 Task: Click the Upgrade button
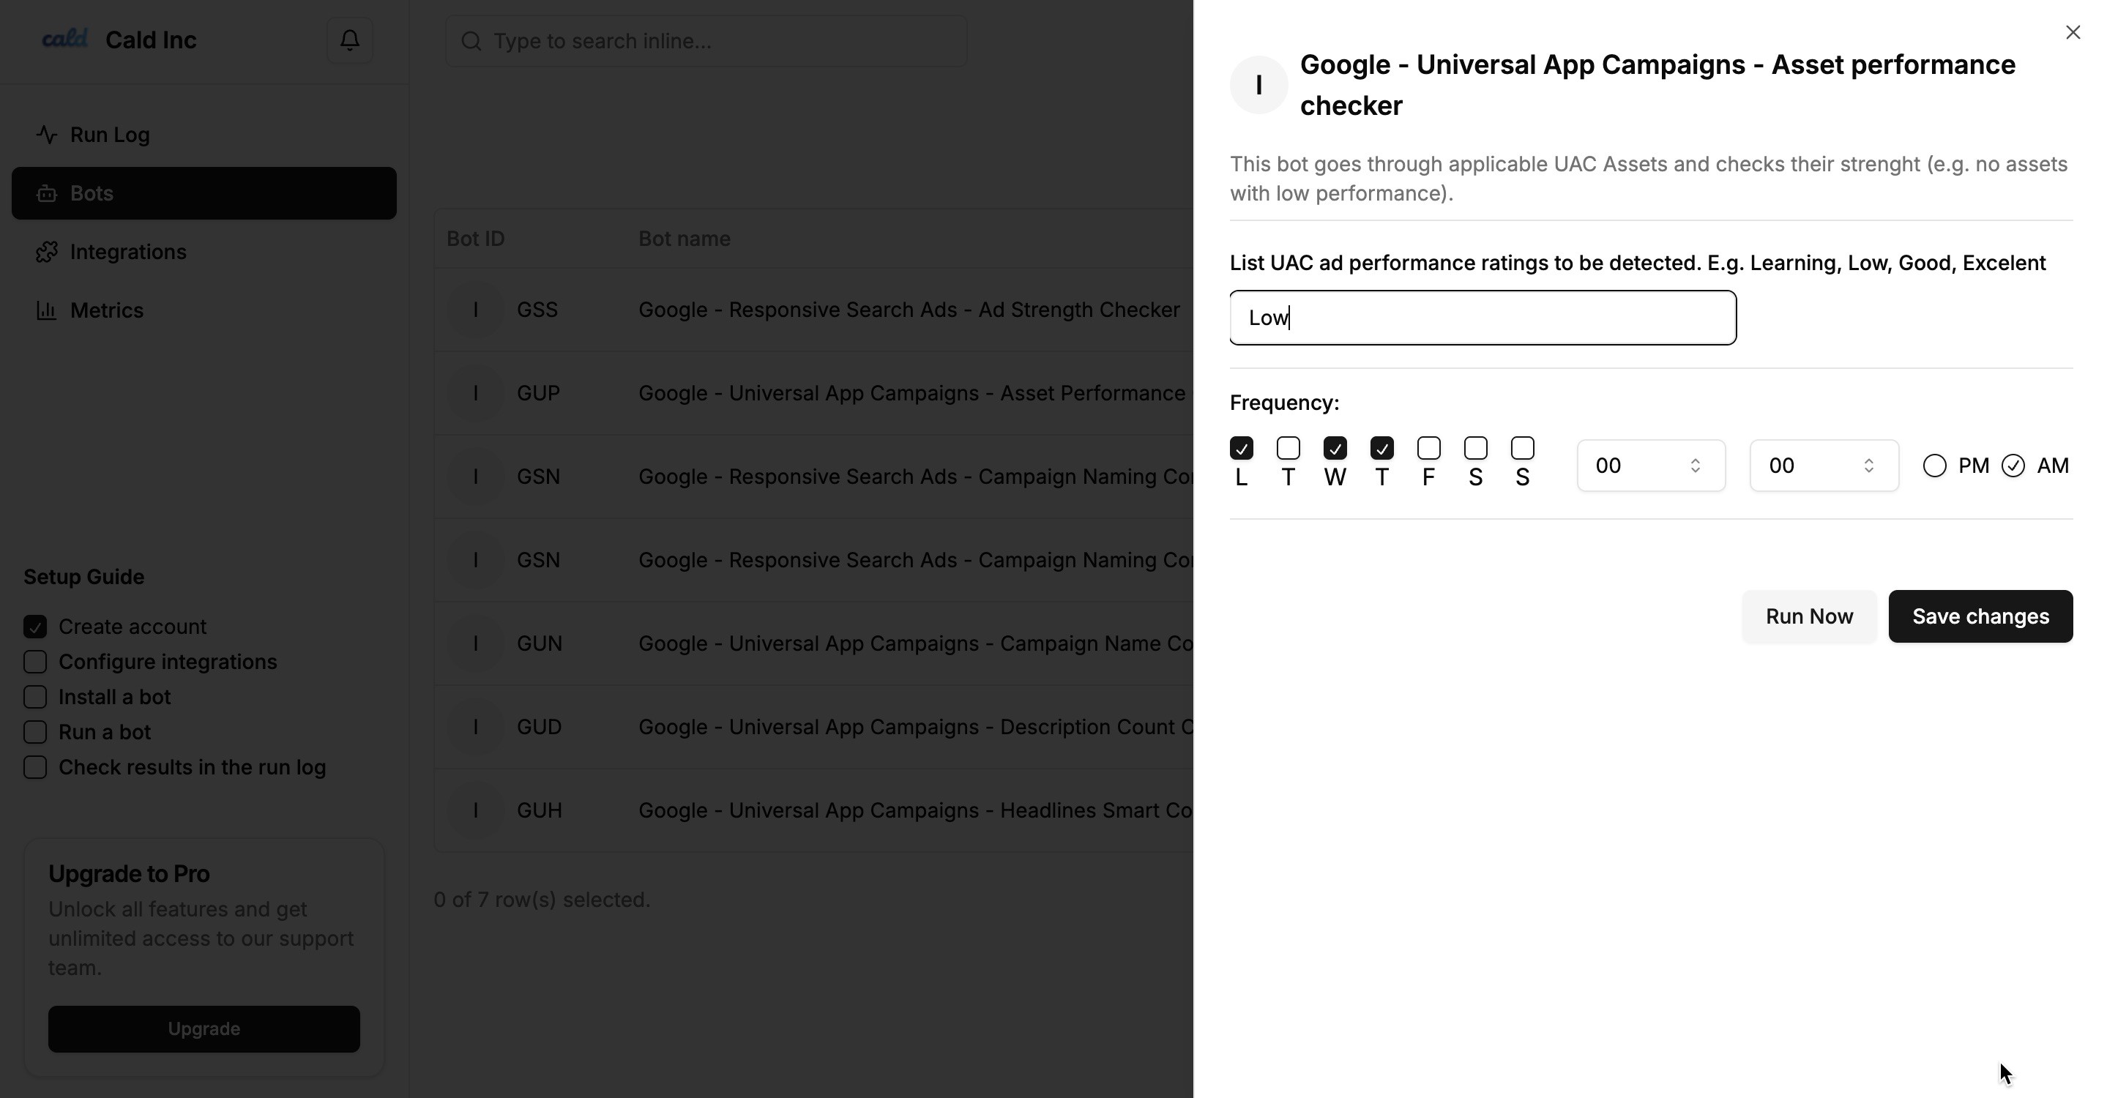pos(204,1028)
